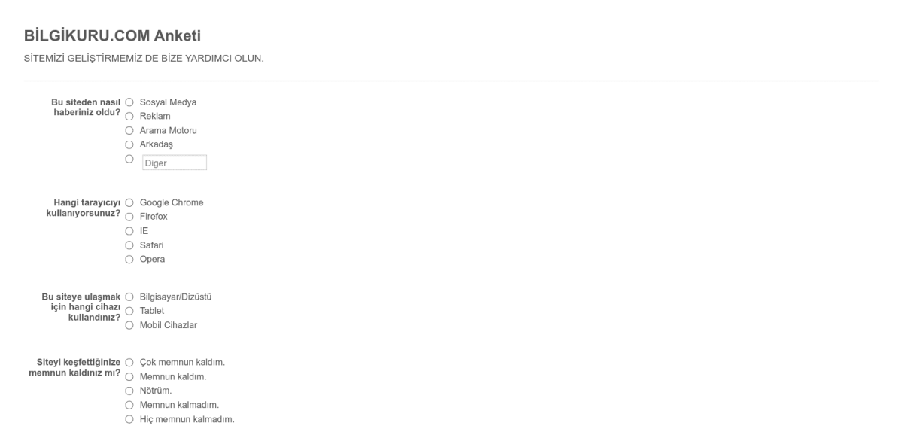Choose Opera as your browser
Viewport: 903px width, 444px height.
pyautogui.click(x=129, y=259)
